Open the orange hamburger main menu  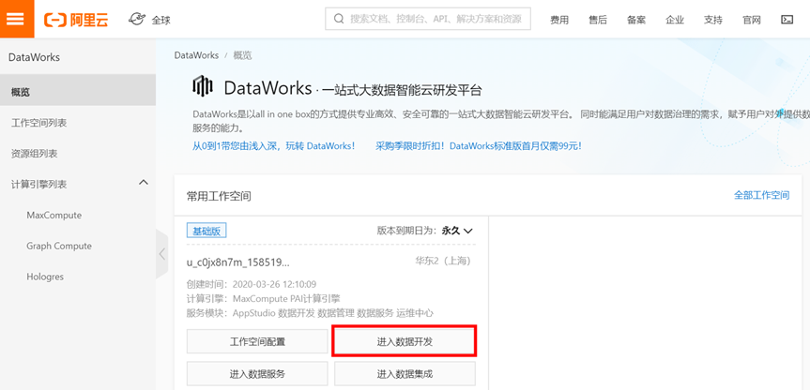17,19
